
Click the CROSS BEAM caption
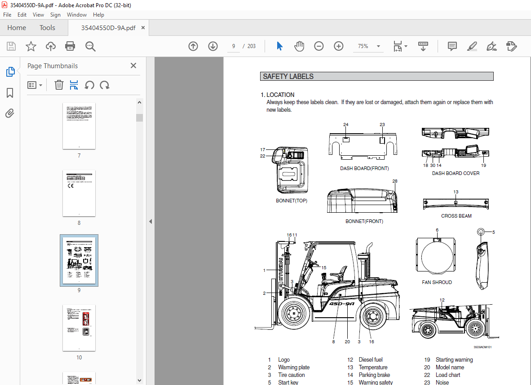[x=456, y=216]
